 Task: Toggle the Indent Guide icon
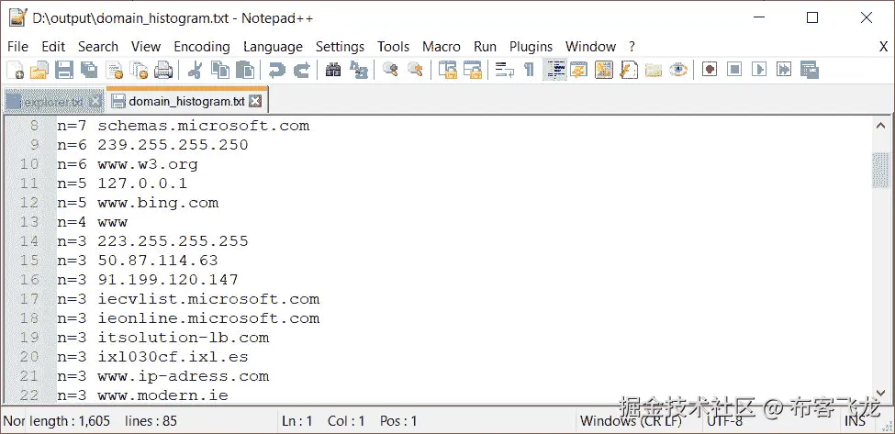click(x=554, y=70)
